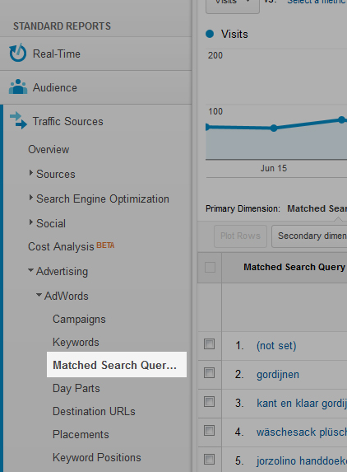Open the (not set) query link

pyautogui.click(x=276, y=346)
